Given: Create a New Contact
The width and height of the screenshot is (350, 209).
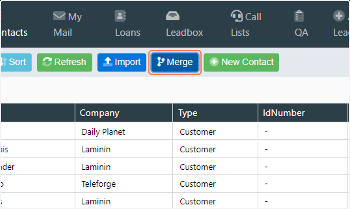Looking at the screenshot, I should (242, 62).
